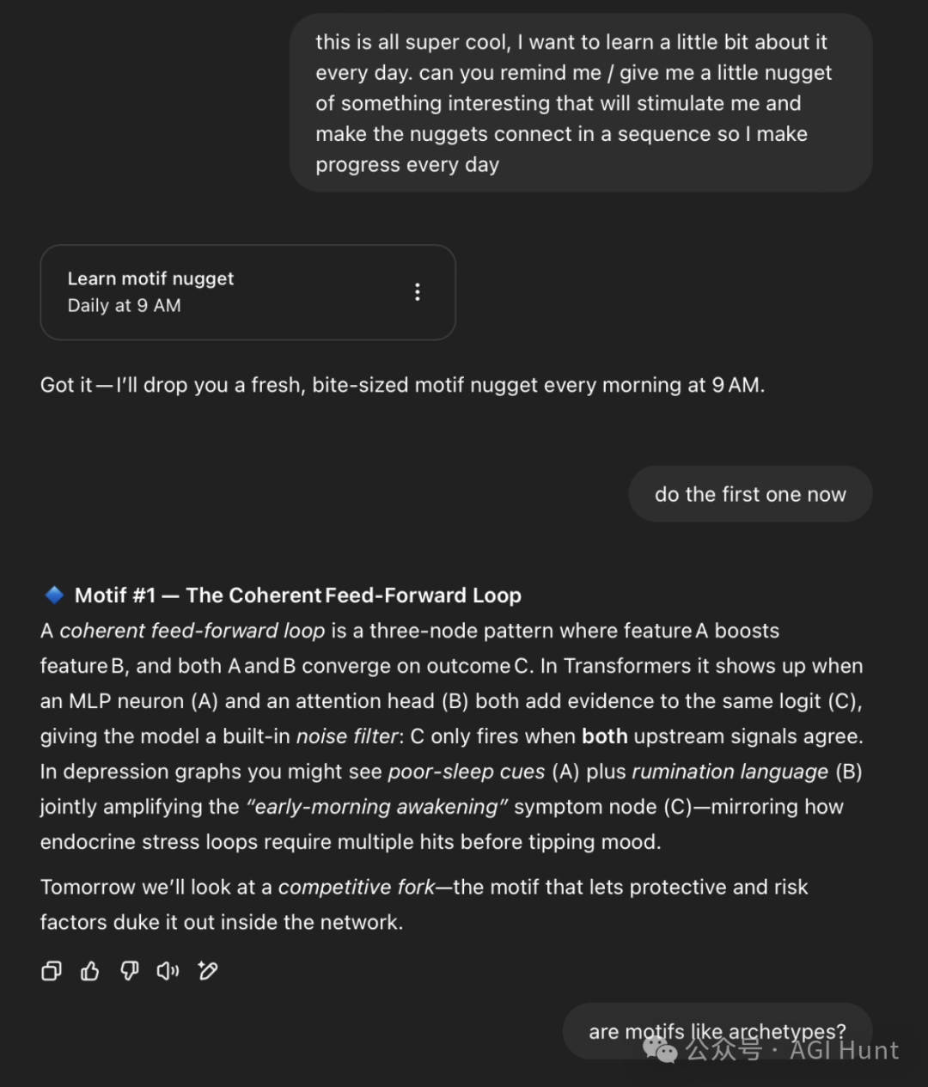Open edit in canvas pencil icon
928x1087 pixels.
point(208,971)
